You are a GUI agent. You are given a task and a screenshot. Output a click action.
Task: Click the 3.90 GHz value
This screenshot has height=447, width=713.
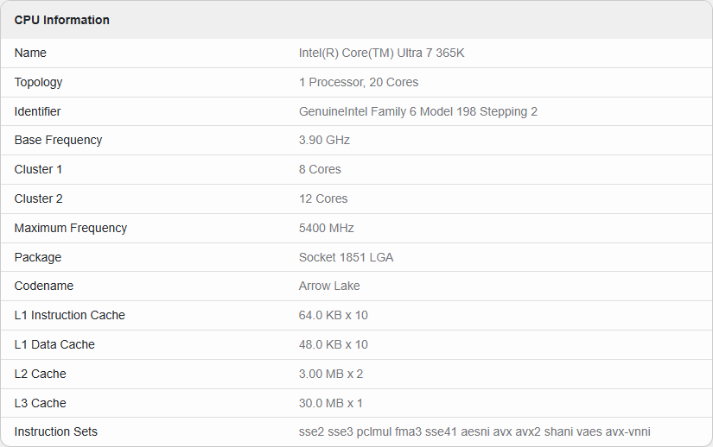click(x=324, y=140)
